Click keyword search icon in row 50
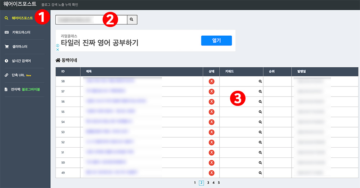The height and width of the screenshot is (188, 360). [x=260, y=163]
